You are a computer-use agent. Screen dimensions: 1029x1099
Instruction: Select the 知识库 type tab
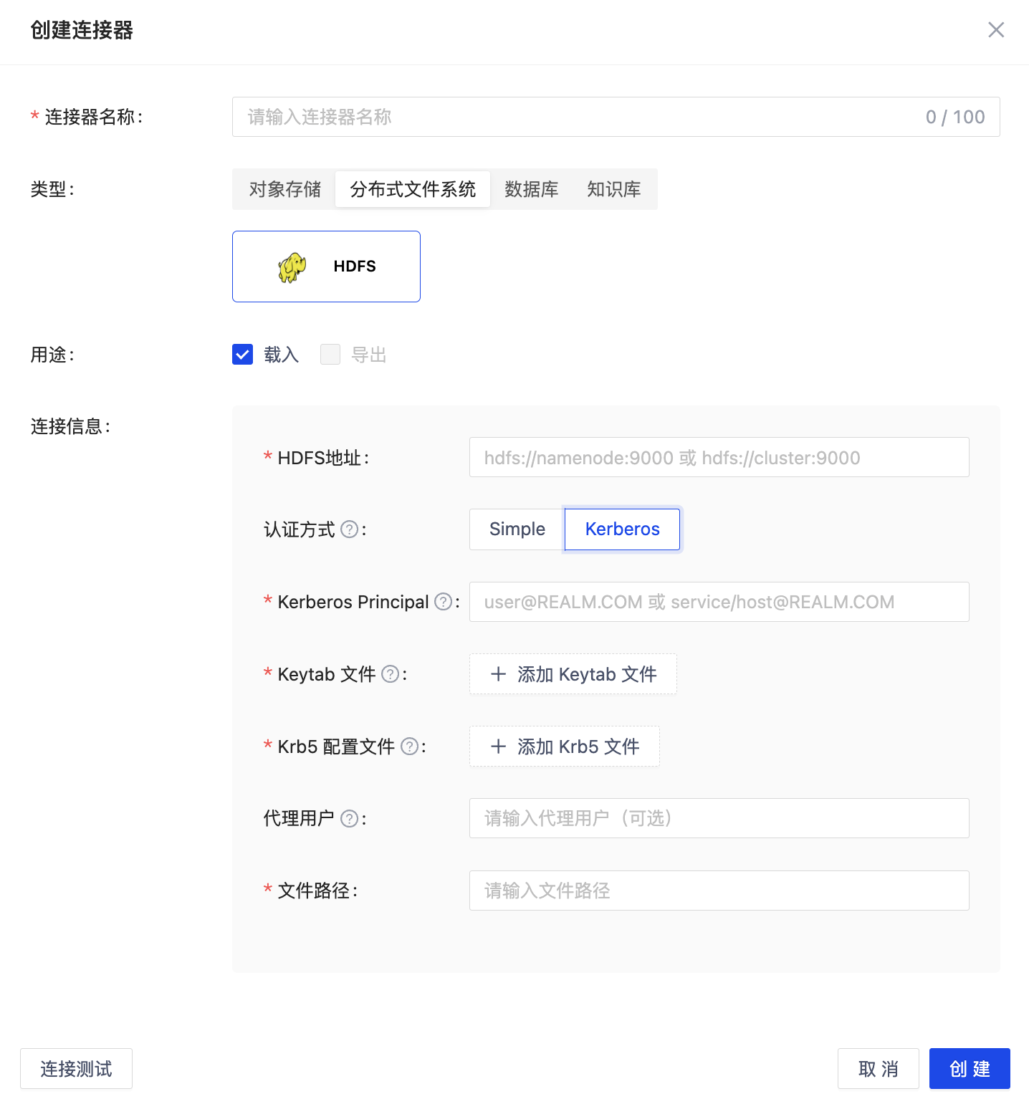coord(613,188)
